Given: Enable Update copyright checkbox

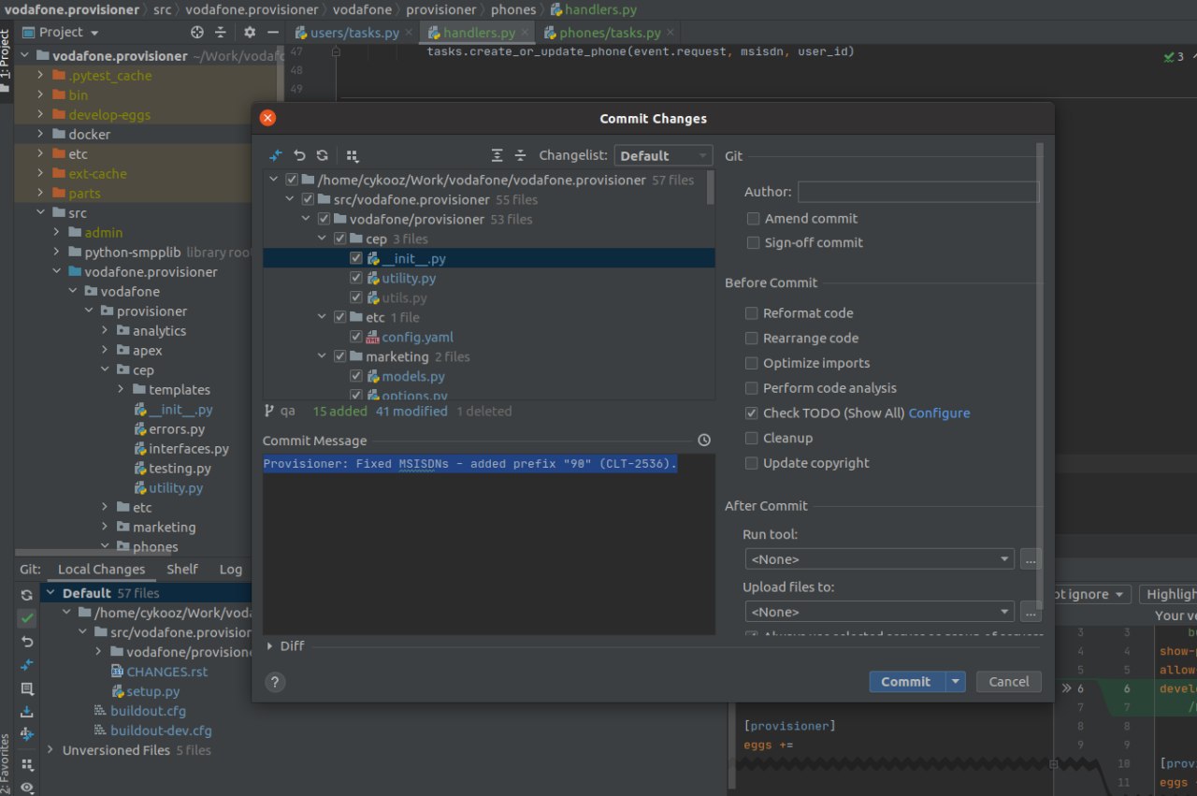Looking at the screenshot, I should pyautogui.click(x=751, y=463).
